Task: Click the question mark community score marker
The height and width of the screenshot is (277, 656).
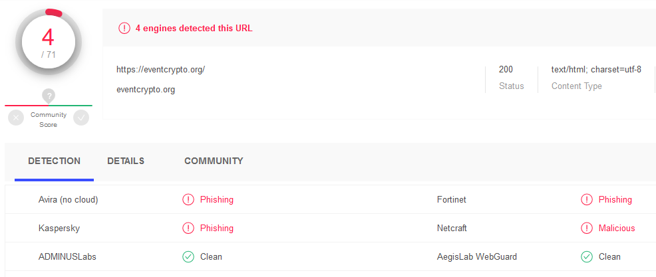Action: coord(49,96)
